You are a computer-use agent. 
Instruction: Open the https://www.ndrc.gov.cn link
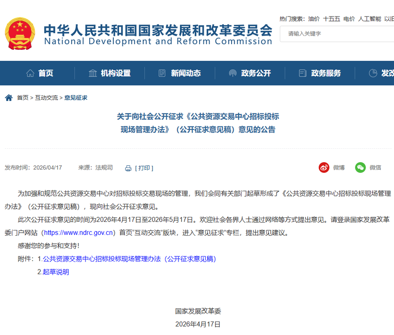[x=78, y=233]
